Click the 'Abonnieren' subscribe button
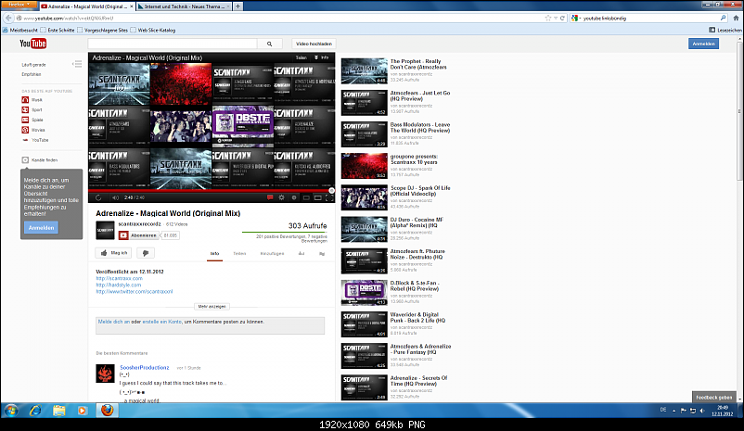This screenshot has height=431, width=744. point(143,235)
